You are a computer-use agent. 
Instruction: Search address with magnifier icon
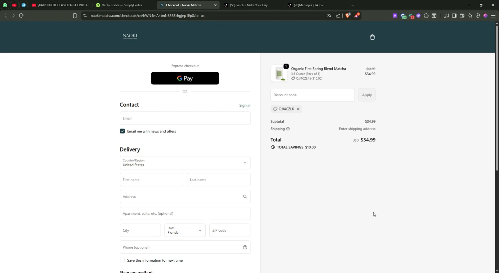(x=245, y=197)
